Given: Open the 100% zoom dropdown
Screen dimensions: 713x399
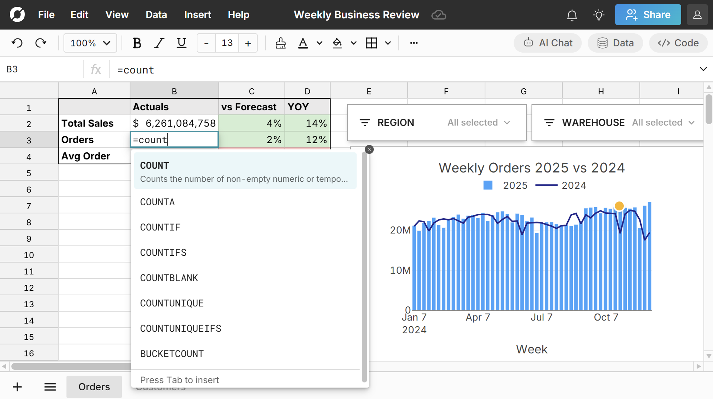Looking at the screenshot, I should pos(90,43).
